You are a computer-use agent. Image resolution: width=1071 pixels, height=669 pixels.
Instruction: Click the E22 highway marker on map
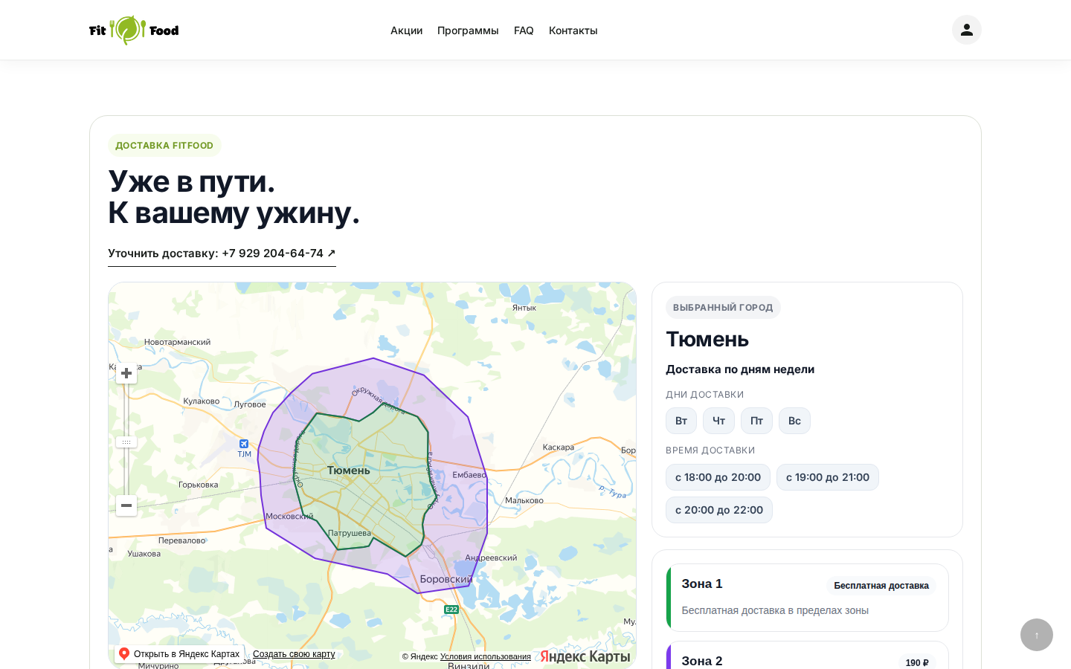[x=451, y=610]
